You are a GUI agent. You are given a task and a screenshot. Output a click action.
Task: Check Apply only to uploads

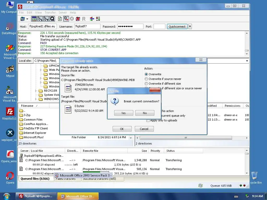click(x=148, y=120)
